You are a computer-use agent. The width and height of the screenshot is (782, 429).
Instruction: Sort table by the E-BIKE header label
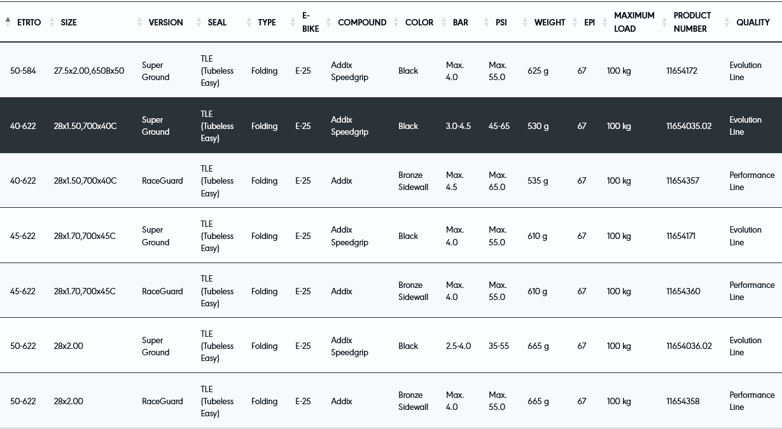click(311, 22)
